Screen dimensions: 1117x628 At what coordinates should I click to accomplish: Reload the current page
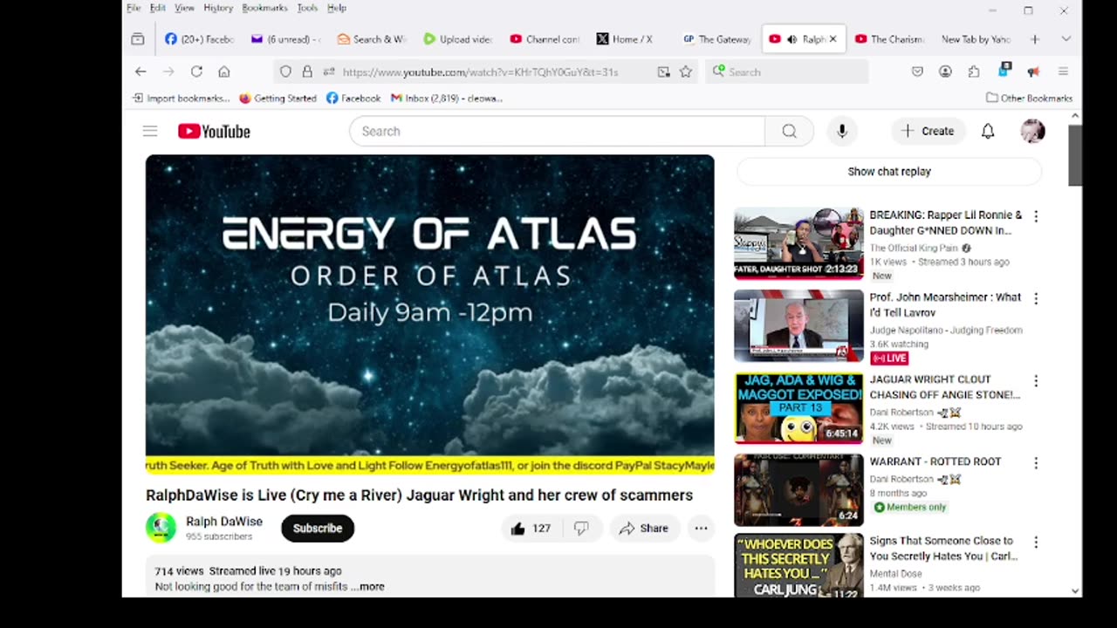[196, 72]
